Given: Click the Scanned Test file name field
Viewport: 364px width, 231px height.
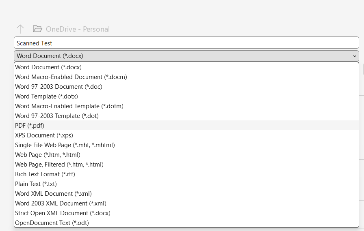Looking at the screenshot, I should click(186, 43).
